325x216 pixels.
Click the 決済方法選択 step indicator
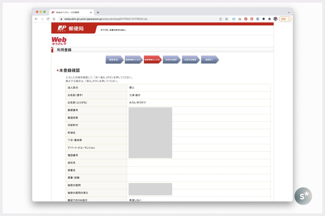(x=171, y=60)
